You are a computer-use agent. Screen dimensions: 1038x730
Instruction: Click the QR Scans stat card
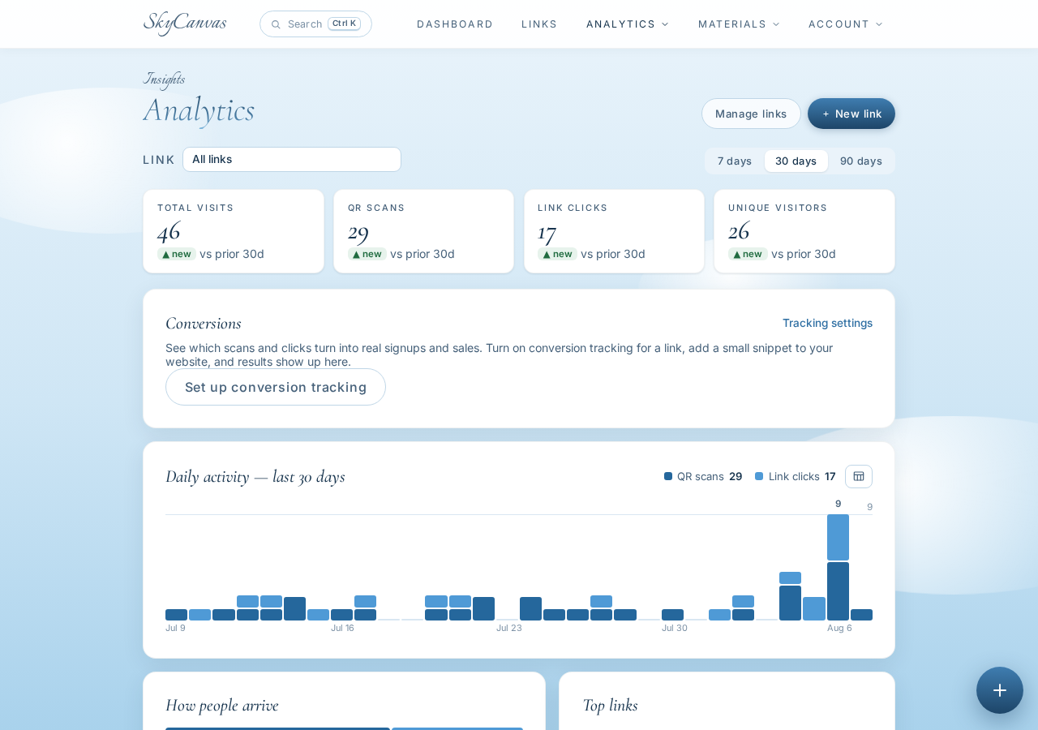point(423,231)
